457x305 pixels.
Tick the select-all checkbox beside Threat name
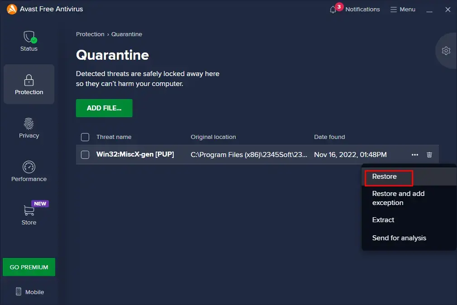coord(85,137)
